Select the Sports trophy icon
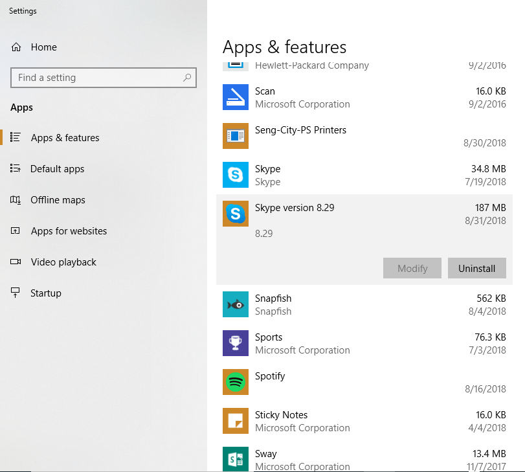 (x=235, y=343)
